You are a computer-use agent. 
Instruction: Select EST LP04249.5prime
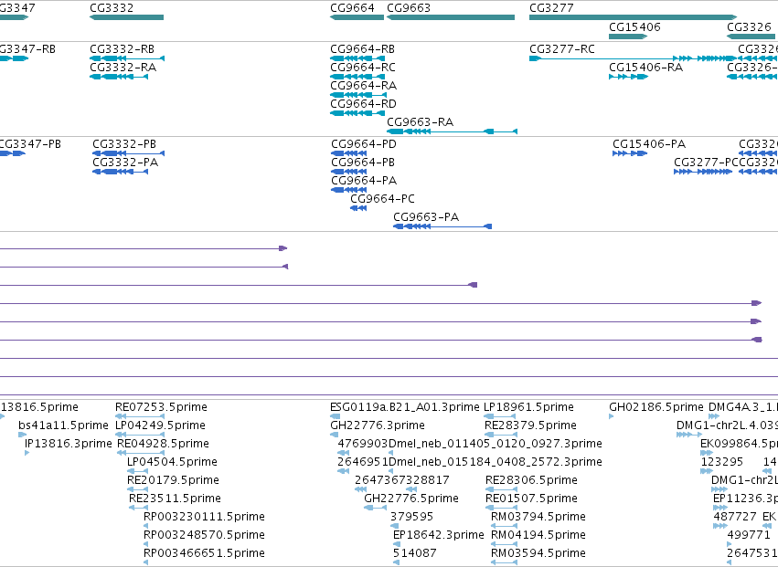(x=140, y=435)
